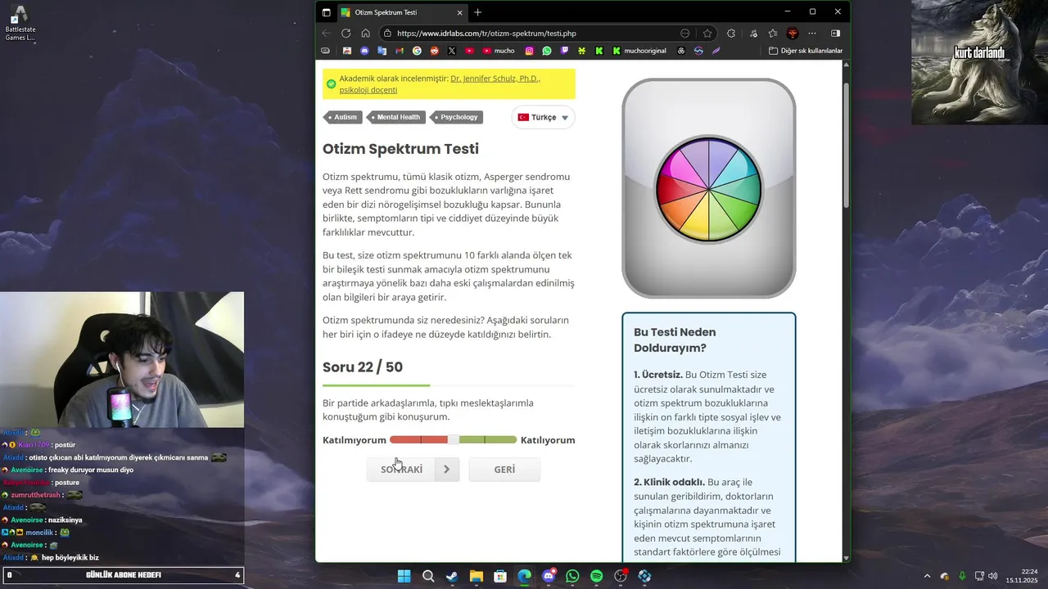Screen dimensions: 1048x589
Task: Choose the strongest Katılıyorum green segment
Action: (x=501, y=440)
